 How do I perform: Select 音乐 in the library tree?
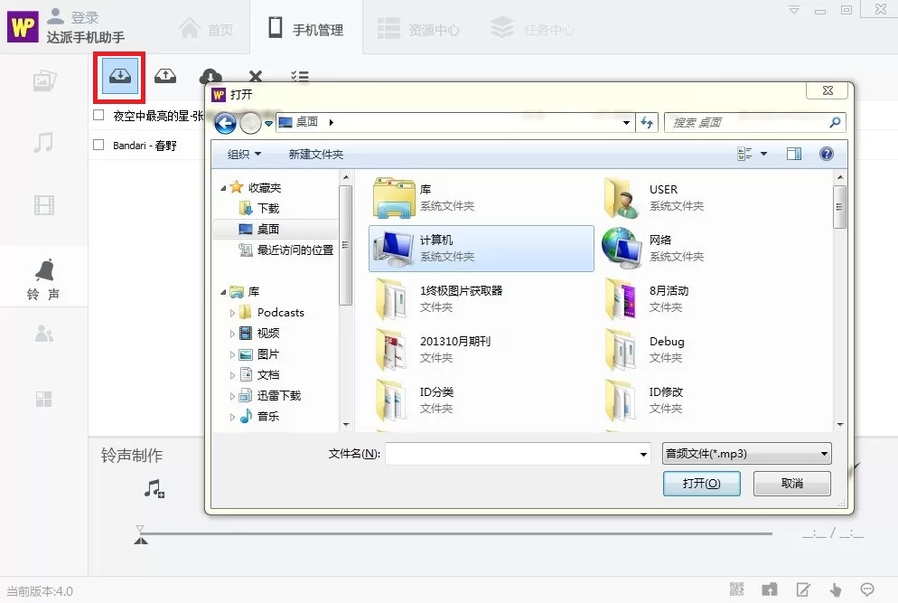[x=259, y=416]
